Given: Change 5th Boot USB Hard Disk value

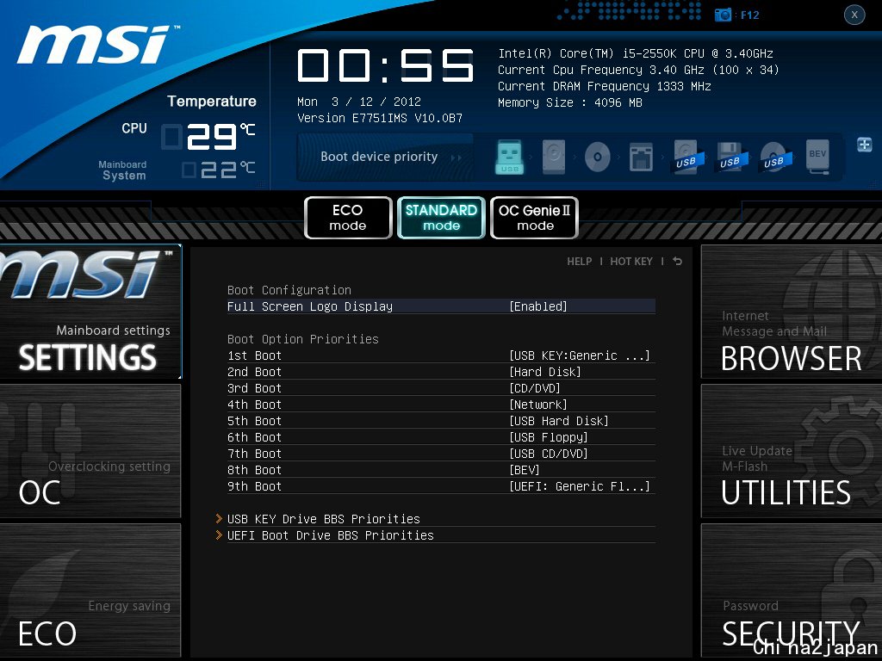Looking at the screenshot, I should [x=558, y=420].
